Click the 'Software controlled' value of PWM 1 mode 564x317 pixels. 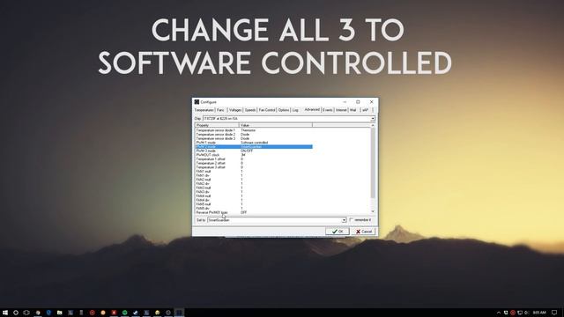click(x=255, y=143)
